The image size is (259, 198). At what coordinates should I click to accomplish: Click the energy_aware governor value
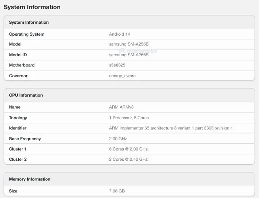coord(122,76)
